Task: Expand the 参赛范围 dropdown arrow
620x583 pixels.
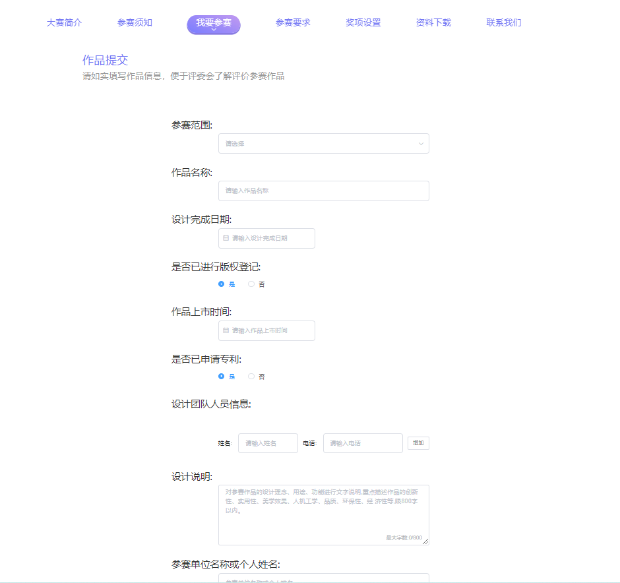Action: point(421,144)
